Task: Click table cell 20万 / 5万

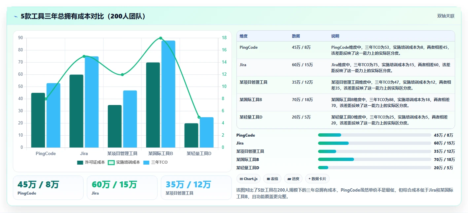Action: pos(301,117)
